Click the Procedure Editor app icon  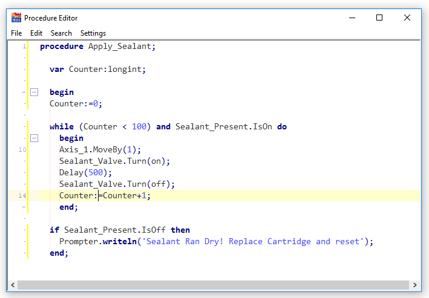click(x=16, y=18)
